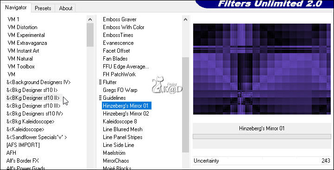Pick the Line Blurred Mesh filter
This screenshot has height=170, width=334.
123,129
